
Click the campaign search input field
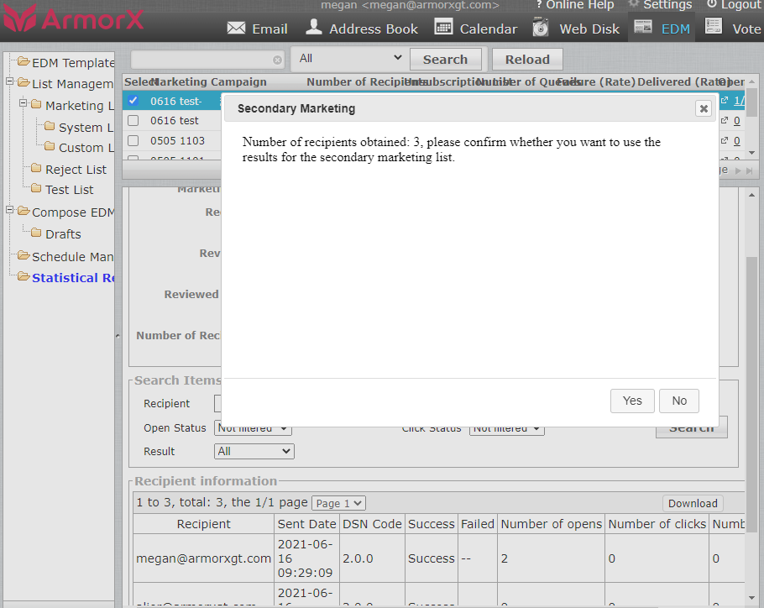click(x=201, y=60)
